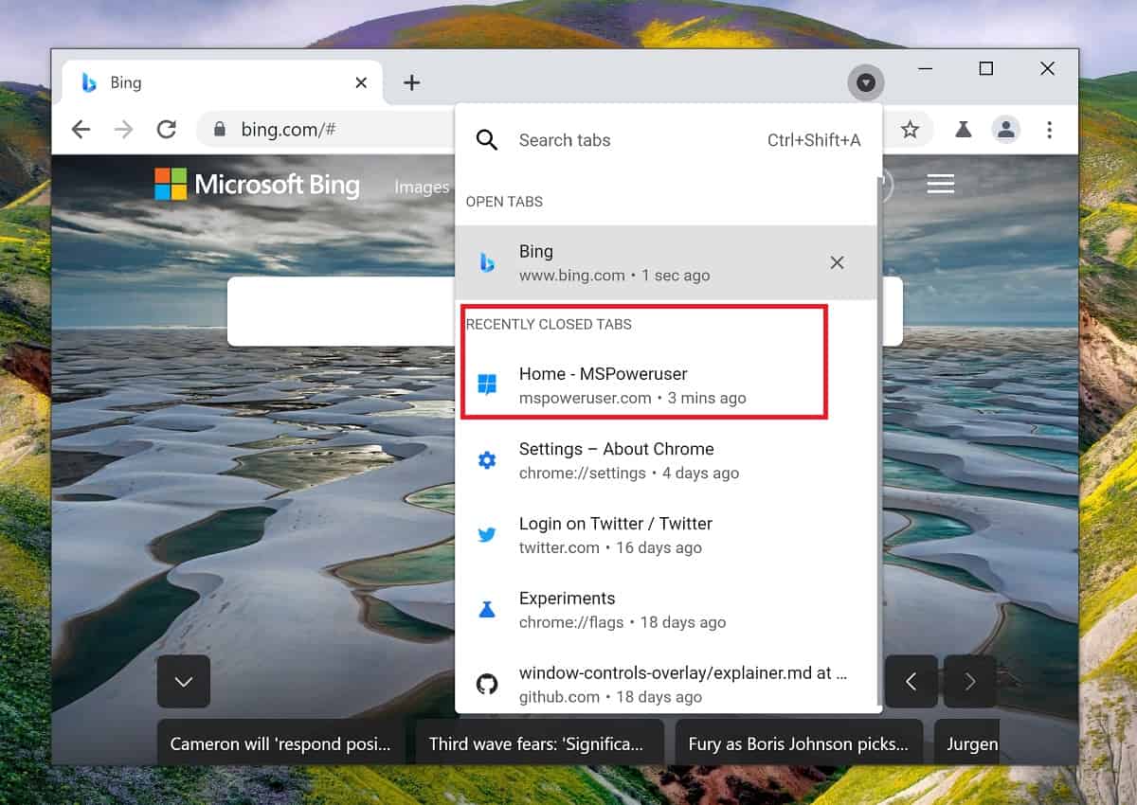Image resolution: width=1137 pixels, height=805 pixels.
Task: Reopen Settings – About Chrome tab
Action: (666, 460)
